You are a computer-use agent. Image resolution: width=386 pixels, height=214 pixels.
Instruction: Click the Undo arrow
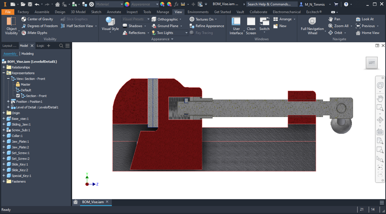pyautogui.click(x=37, y=4)
